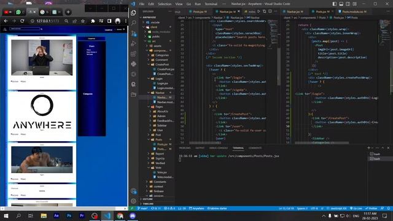Open the Extensions view in activity bar
The width and height of the screenshot is (393, 221).
[134, 53]
